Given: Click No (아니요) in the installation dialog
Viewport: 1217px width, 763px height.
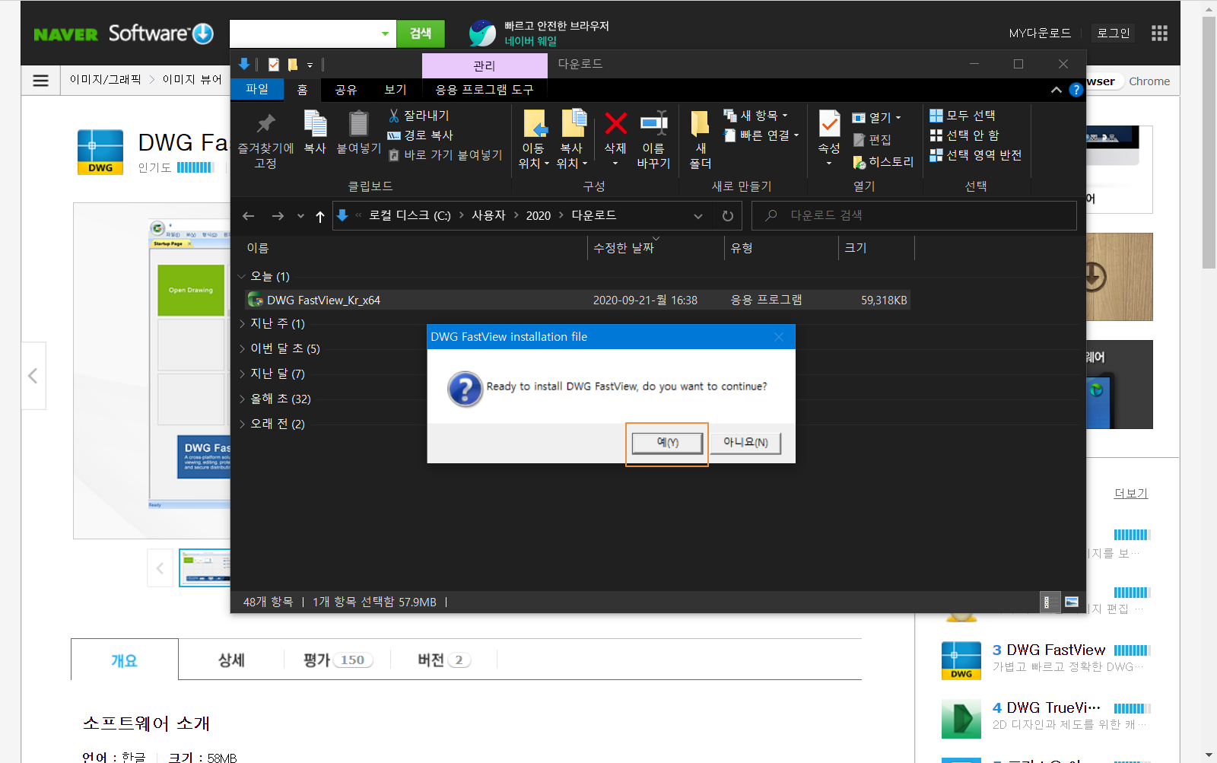Looking at the screenshot, I should coord(745,442).
